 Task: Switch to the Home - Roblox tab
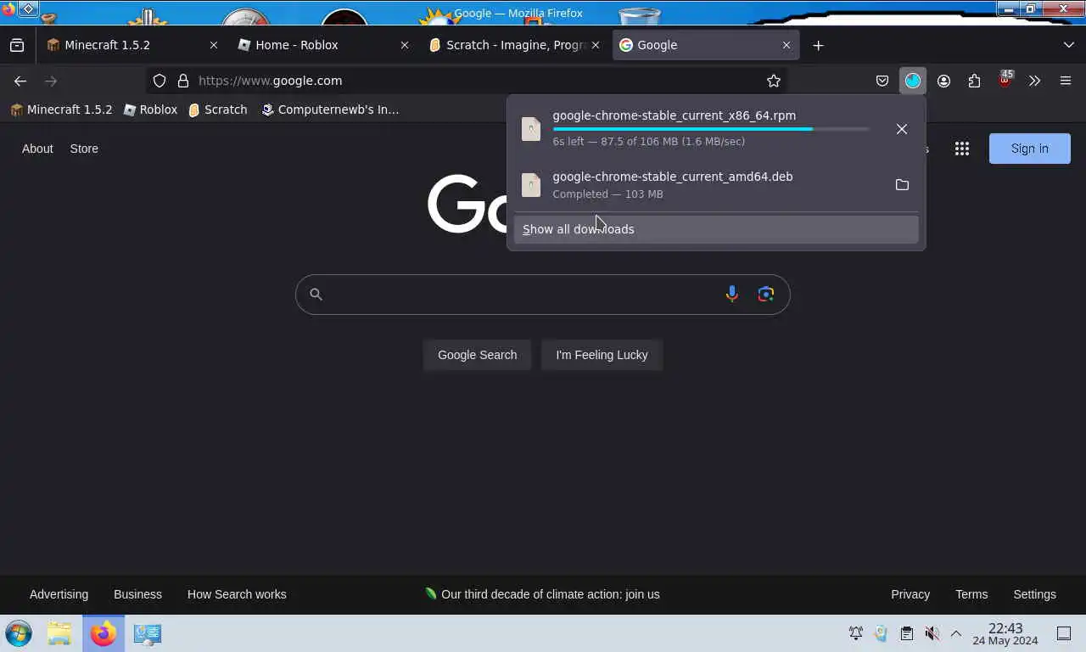[322, 45]
